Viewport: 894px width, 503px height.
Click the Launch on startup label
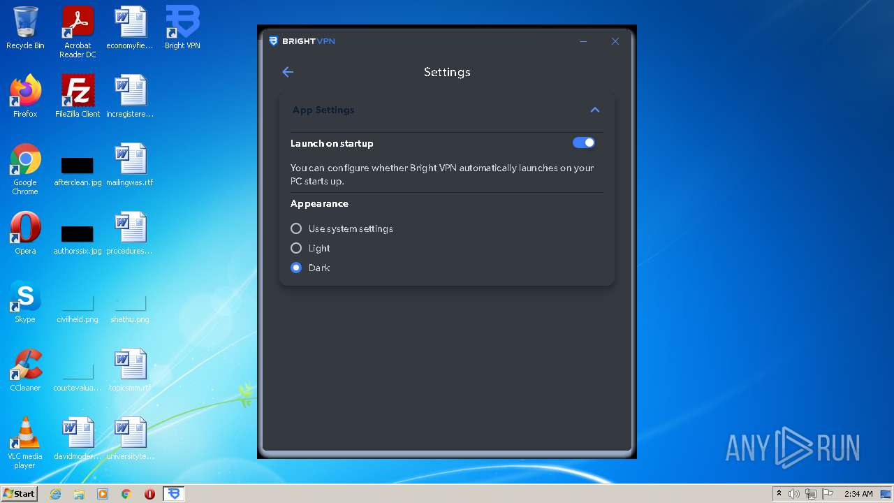pos(332,143)
